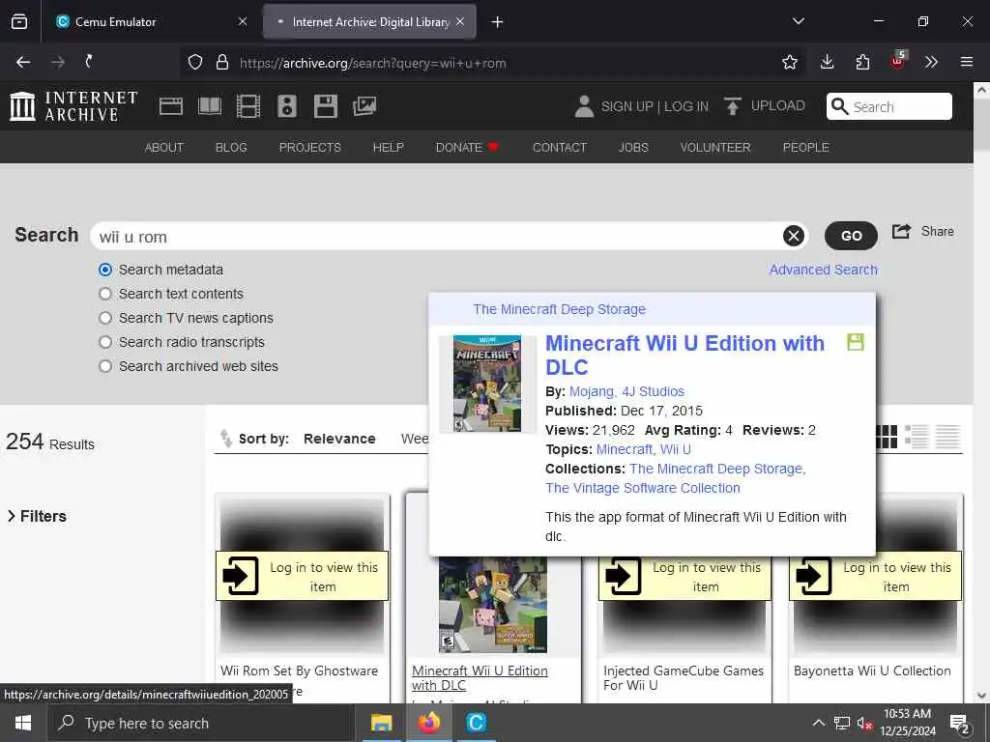Screen dimensions: 990x742
Task: Open list all tabs dropdown
Action: 798,21
